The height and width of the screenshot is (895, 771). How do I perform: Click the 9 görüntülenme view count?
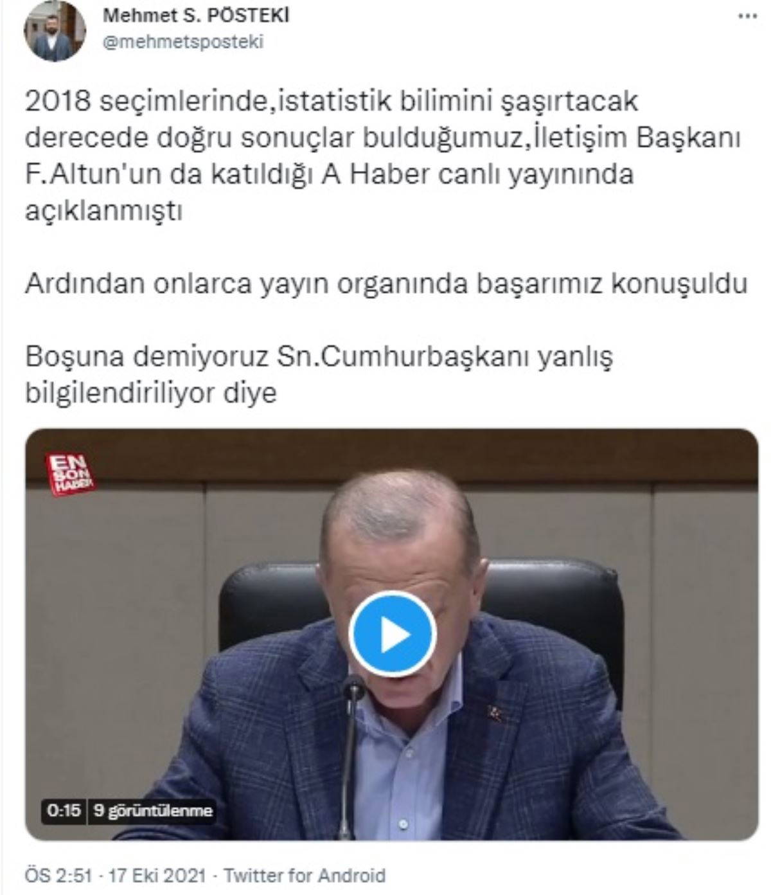coord(152,811)
